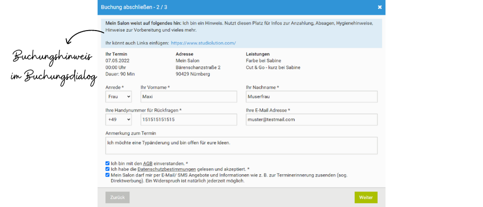
Task: Click the Leistungen heading
Action: coord(258,54)
